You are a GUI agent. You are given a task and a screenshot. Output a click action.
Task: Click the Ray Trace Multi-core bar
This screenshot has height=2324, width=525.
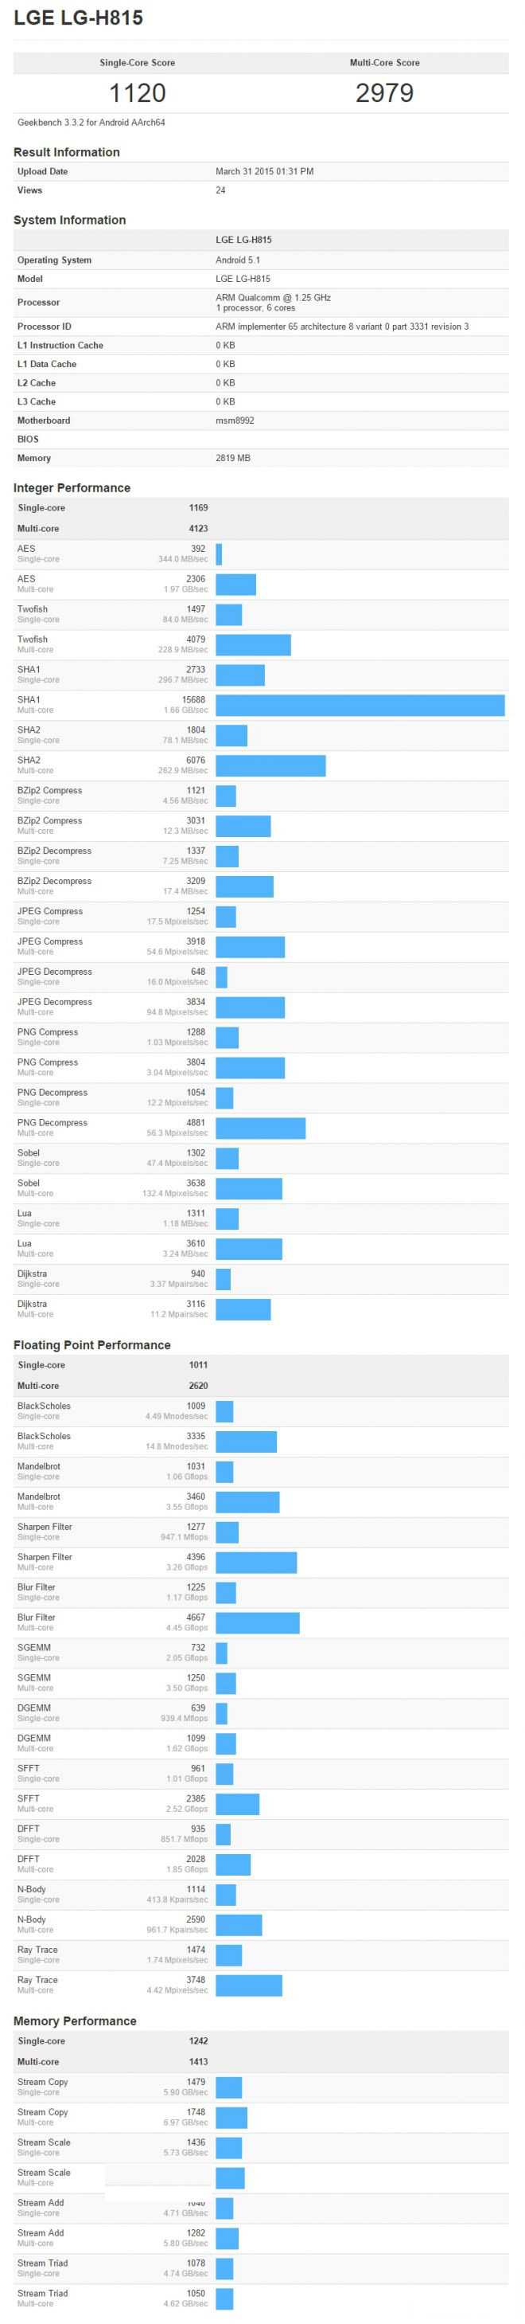(248, 1985)
